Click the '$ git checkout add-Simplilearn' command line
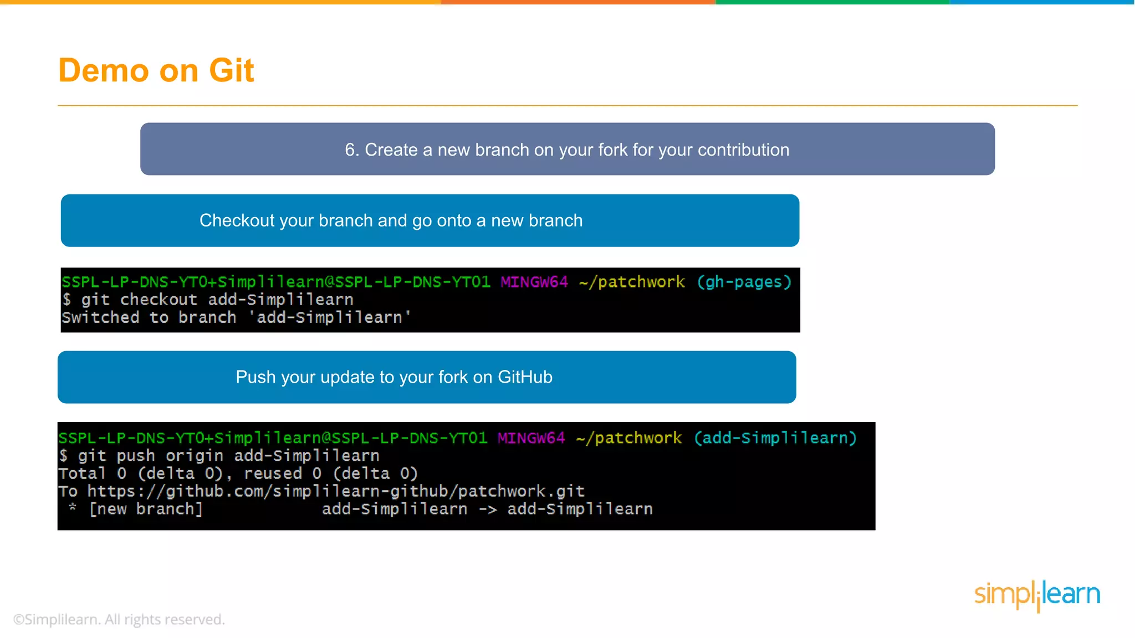This screenshot has height=638, width=1135. (208, 300)
